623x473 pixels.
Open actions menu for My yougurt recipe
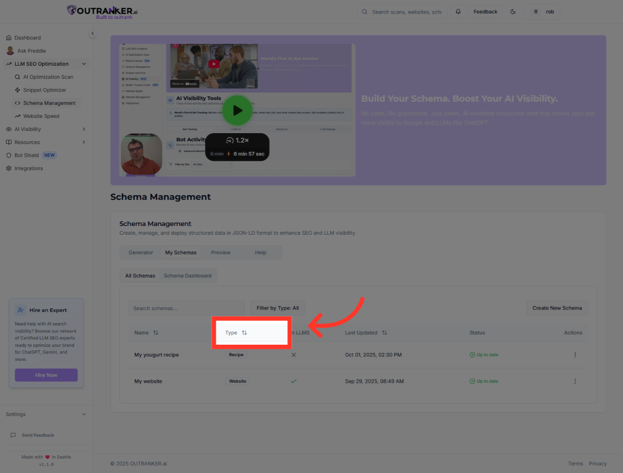tap(575, 355)
